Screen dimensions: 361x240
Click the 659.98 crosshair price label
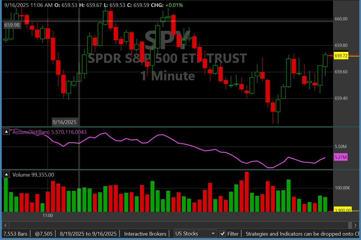pyautogui.click(x=12, y=25)
